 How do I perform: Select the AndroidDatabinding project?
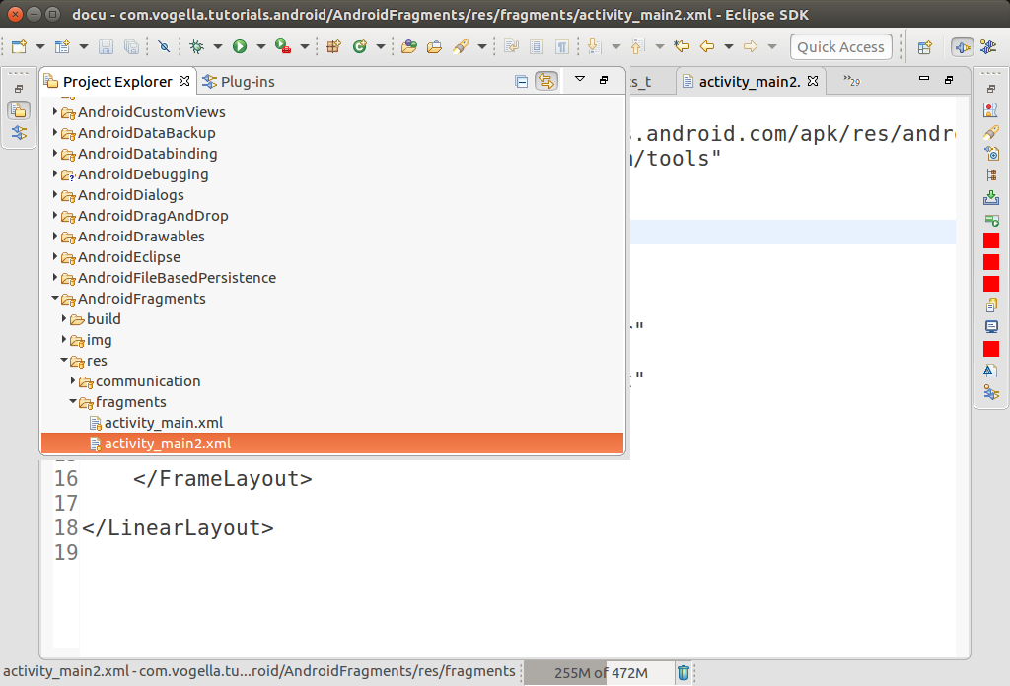148,153
